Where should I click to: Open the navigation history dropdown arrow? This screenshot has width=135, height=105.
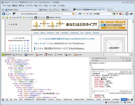10,14
